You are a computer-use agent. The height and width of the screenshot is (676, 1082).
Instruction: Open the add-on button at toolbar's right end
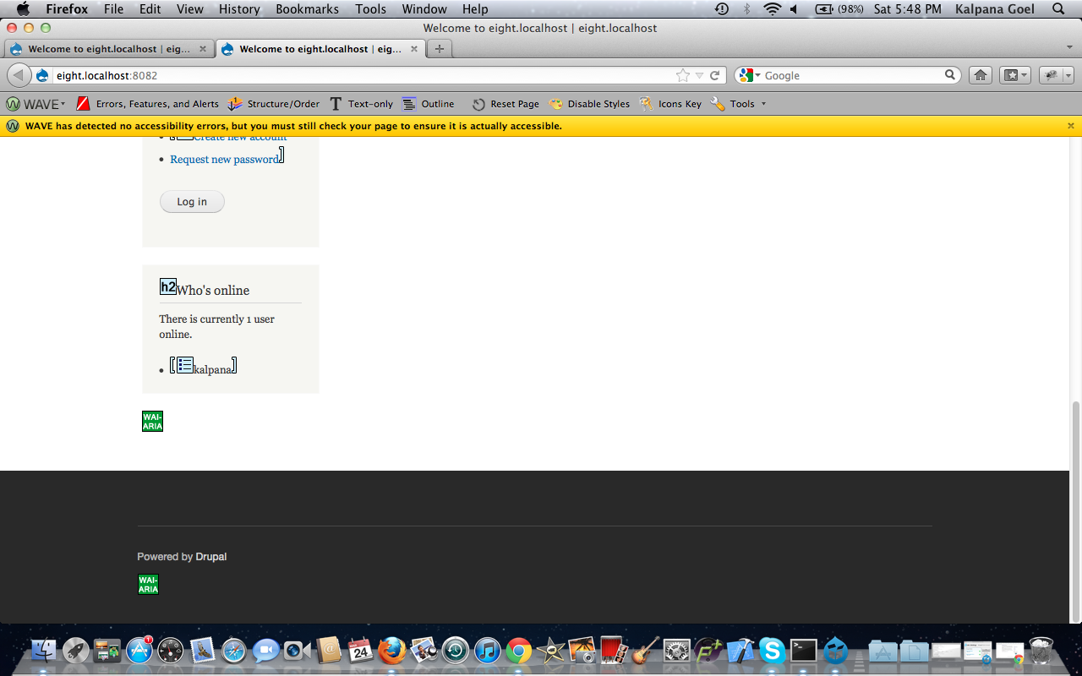click(x=1056, y=75)
